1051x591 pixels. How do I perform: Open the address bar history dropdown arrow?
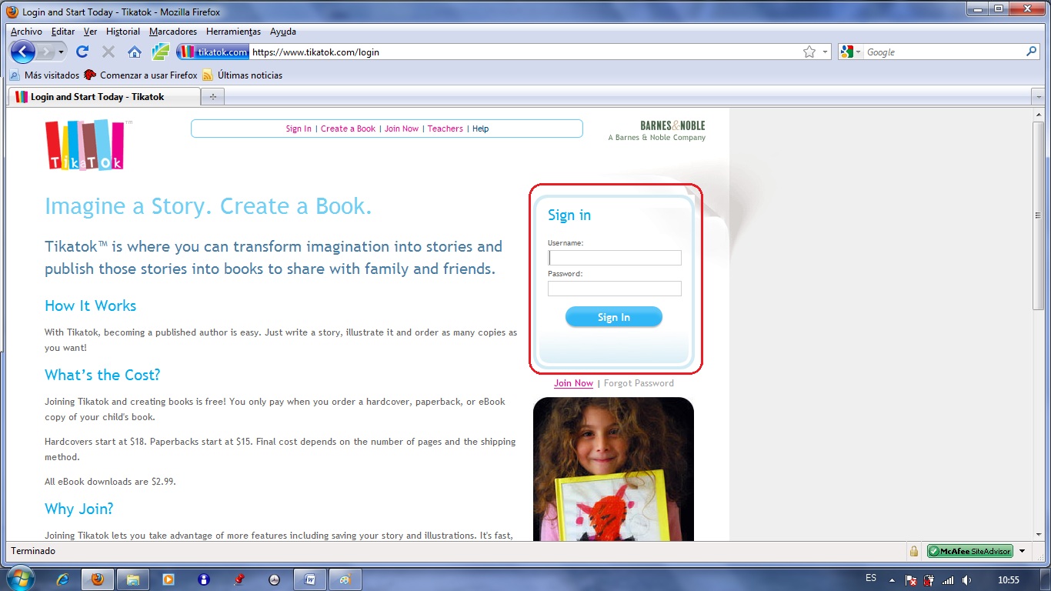point(825,52)
